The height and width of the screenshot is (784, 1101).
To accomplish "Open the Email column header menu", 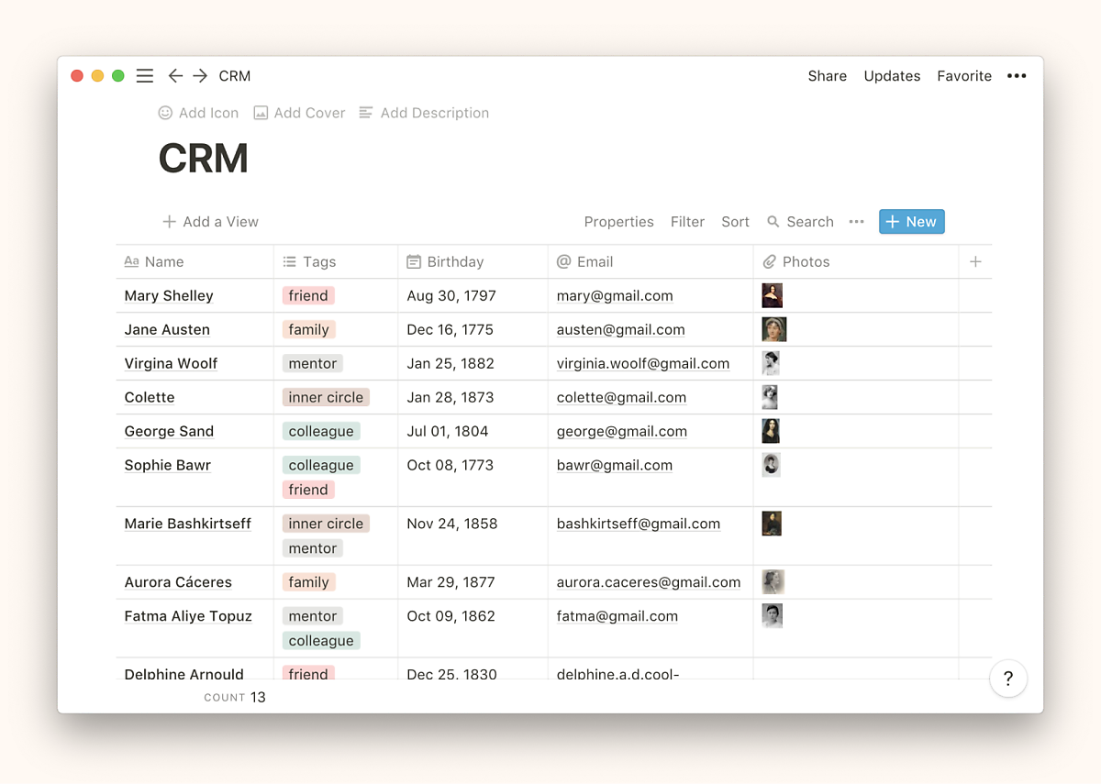I will click(651, 262).
